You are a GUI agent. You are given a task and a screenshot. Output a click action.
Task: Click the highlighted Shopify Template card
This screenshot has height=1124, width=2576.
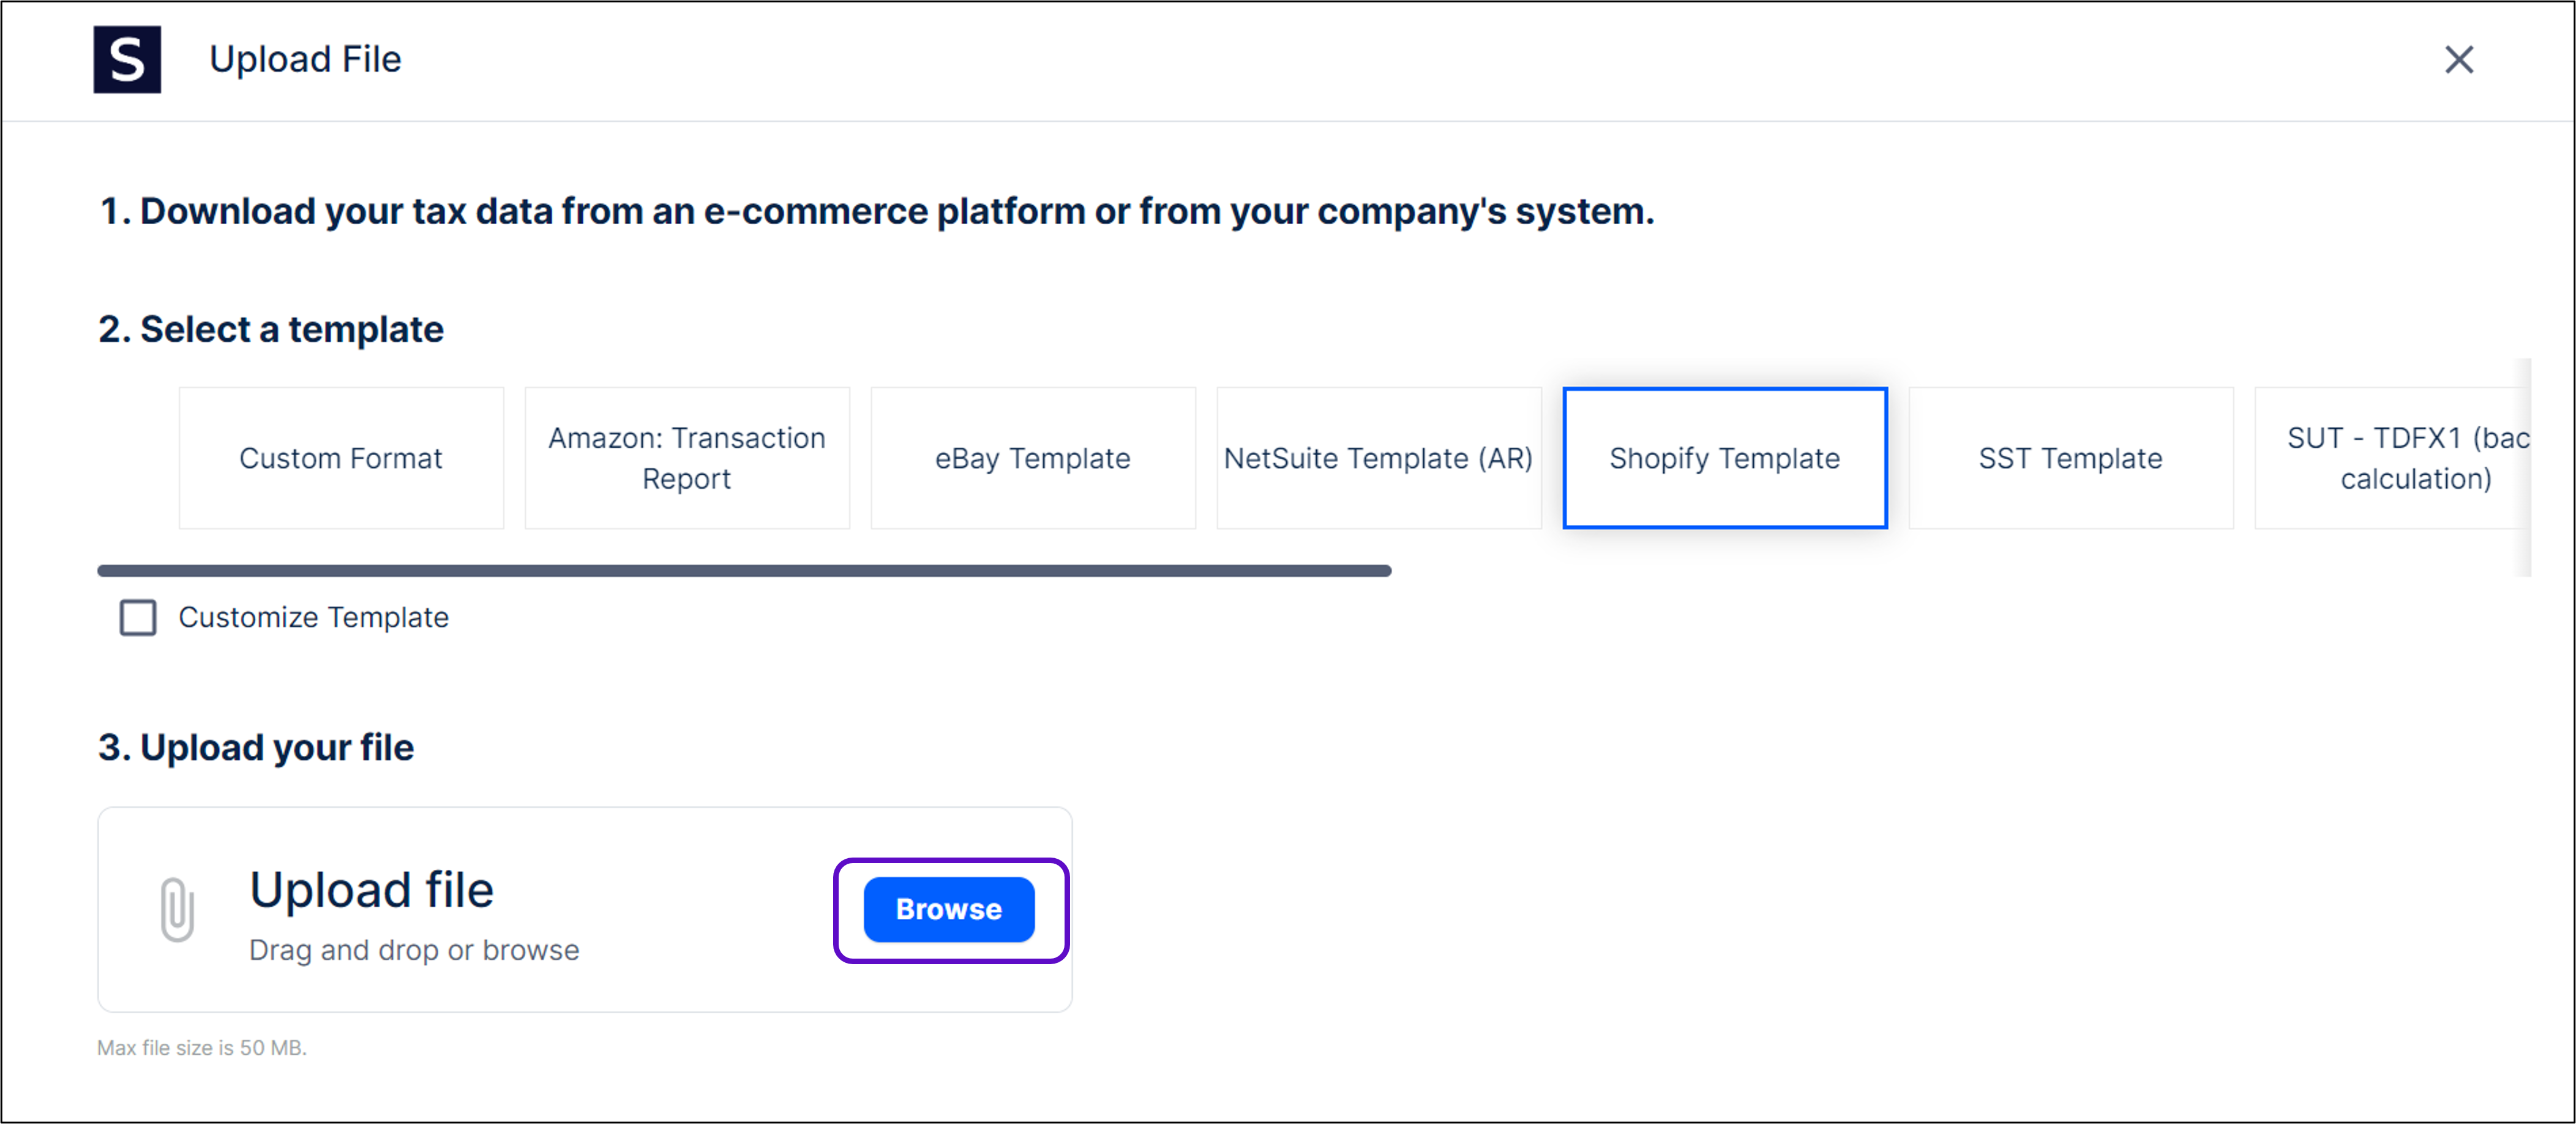coord(1724,458)
